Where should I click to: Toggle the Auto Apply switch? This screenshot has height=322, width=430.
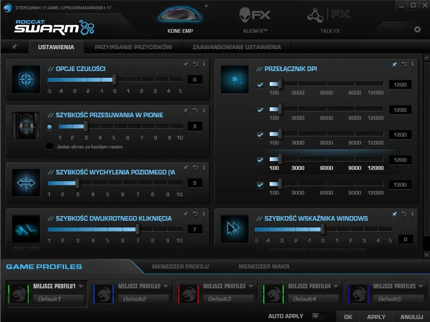tap(319, 316)
